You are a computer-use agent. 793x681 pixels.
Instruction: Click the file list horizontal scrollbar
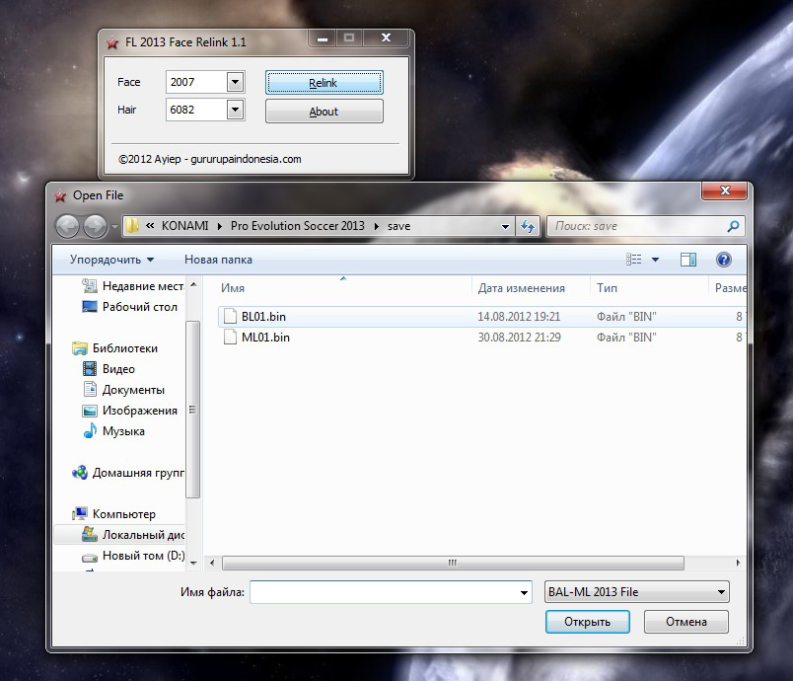453,563
